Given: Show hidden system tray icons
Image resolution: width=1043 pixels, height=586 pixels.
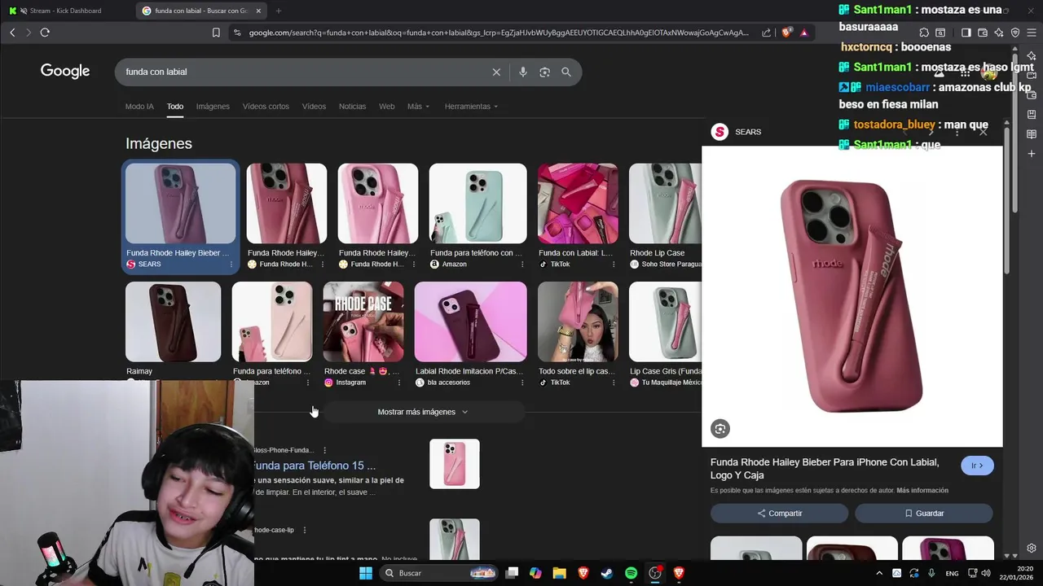Looking at the screenshot, I should point(879,573).
